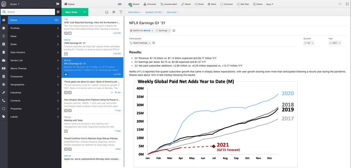The width and height of the screenshot is (351, 168).
Task: Click the envelope icon above notes list
Action: pyautogui.click(x=107, y=12)
